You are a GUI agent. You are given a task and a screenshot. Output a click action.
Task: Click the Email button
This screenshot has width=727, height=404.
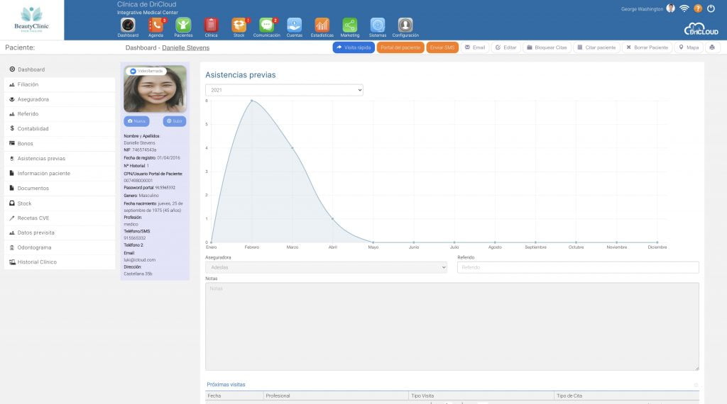475,47
